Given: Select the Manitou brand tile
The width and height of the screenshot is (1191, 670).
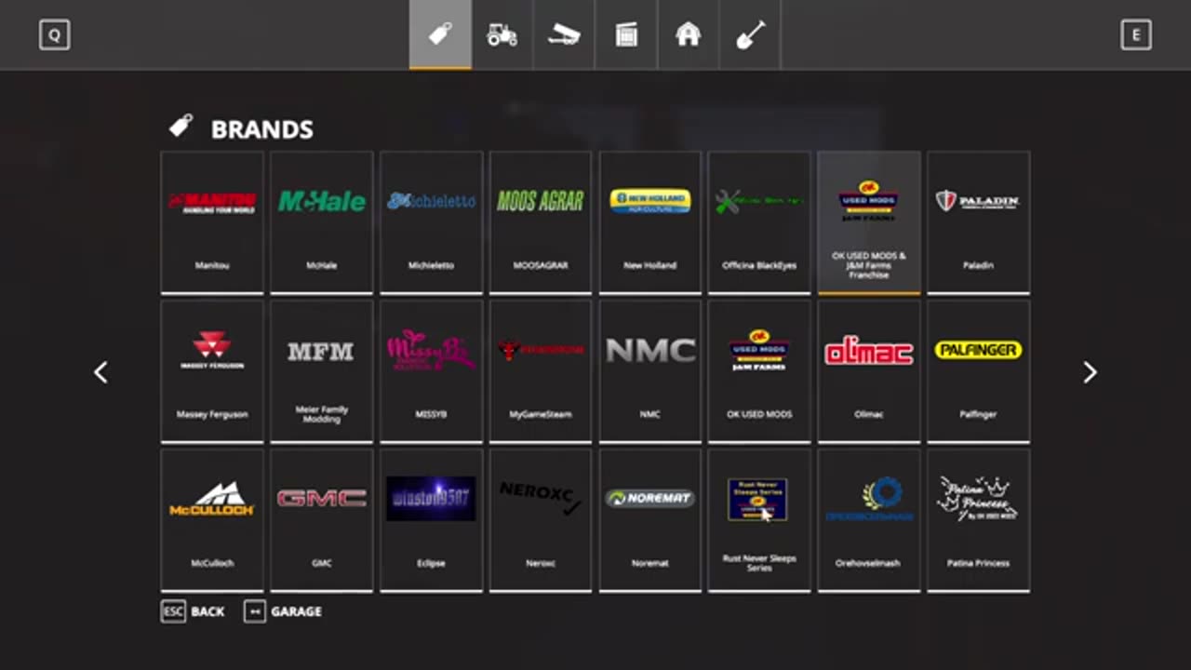Looking at the screenshot, I should click(212, 222).
